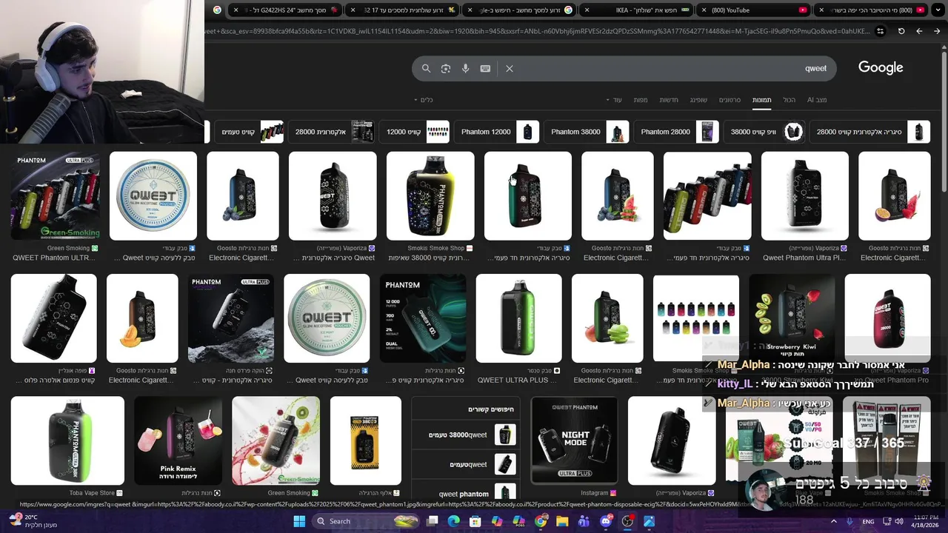The height and width of the screenshot is (533, 948).
Task: Open Discord from the taskbar
Action: click(606, 521)
